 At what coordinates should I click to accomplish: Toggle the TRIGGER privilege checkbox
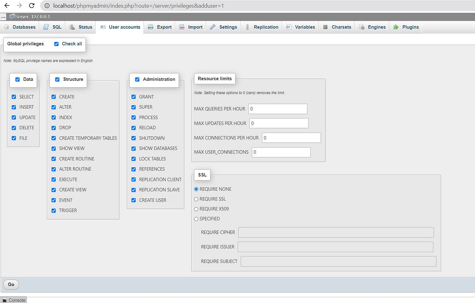54,210
